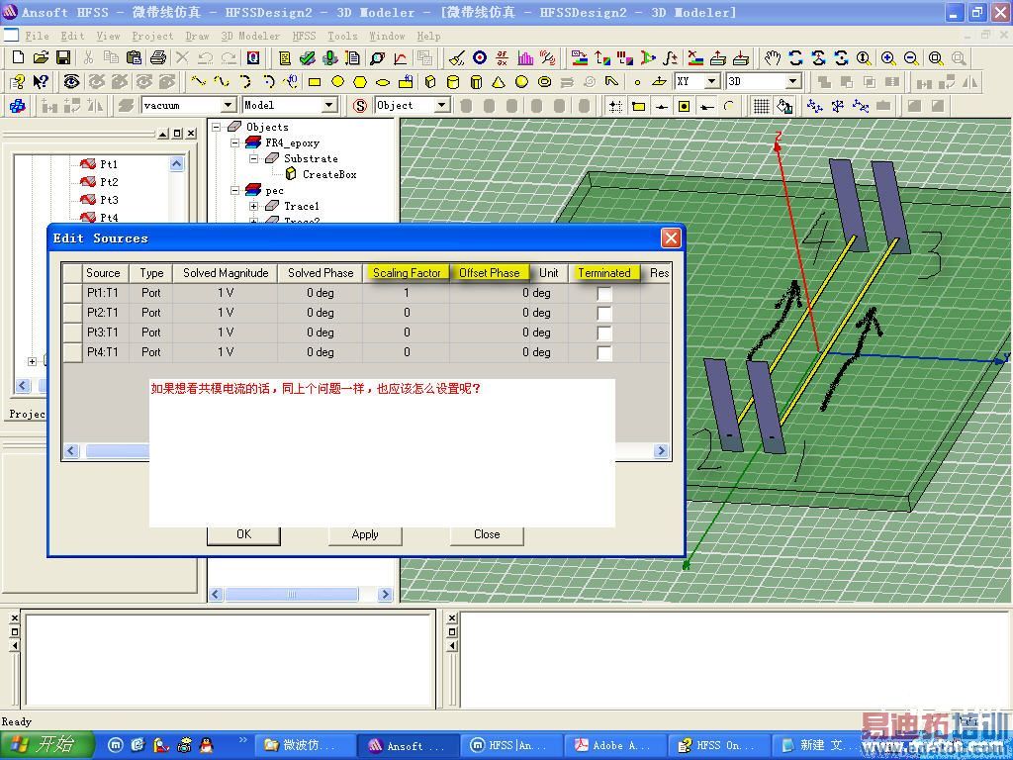Enable Terminated checkbox for Pt3:T1
The width and height of the screenshot is (1013, 760).
click(x=604, y=333)
